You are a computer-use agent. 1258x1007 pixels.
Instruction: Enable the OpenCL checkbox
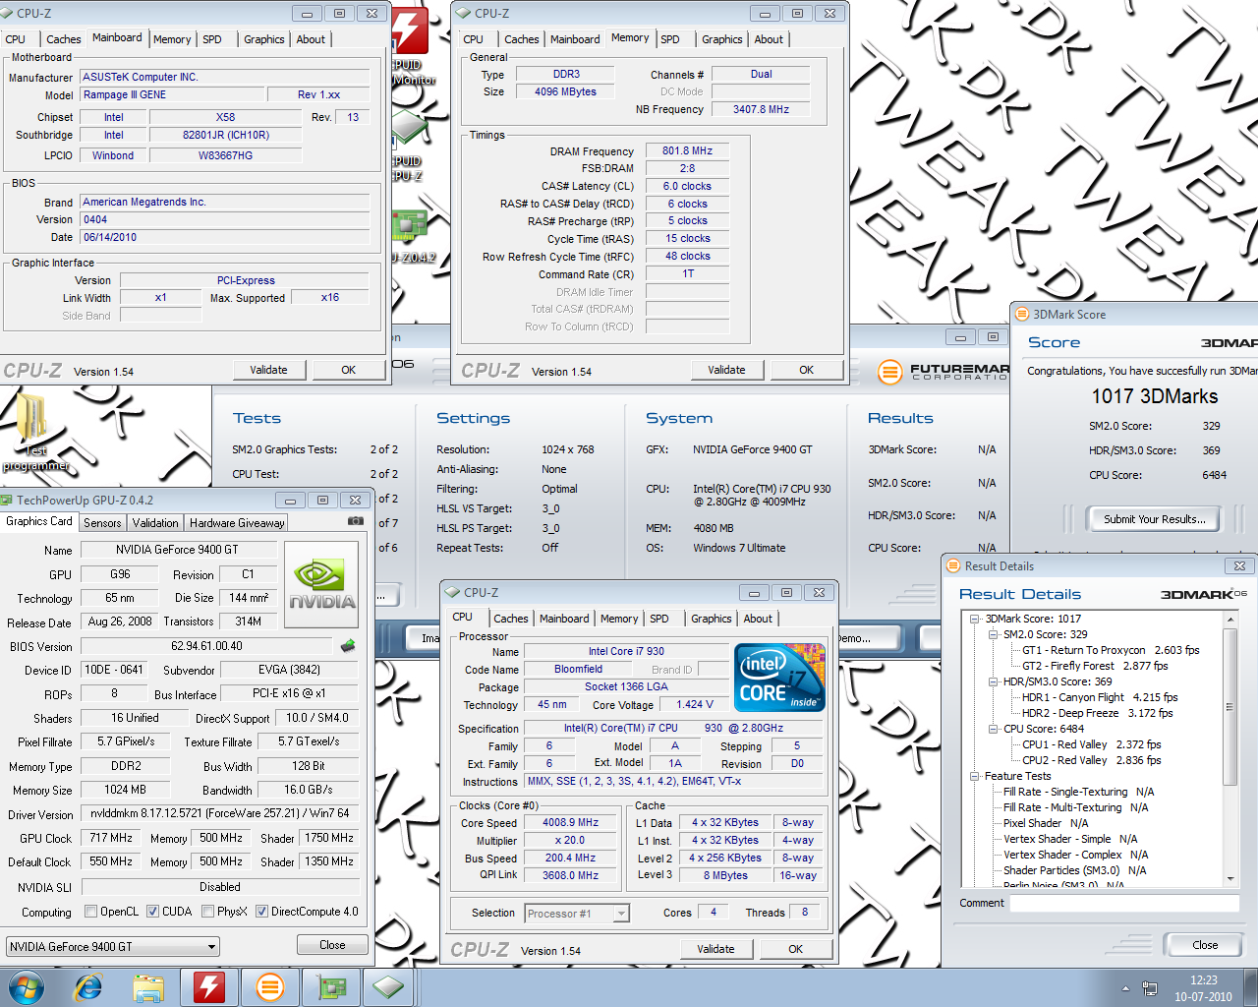pos(91,912)
